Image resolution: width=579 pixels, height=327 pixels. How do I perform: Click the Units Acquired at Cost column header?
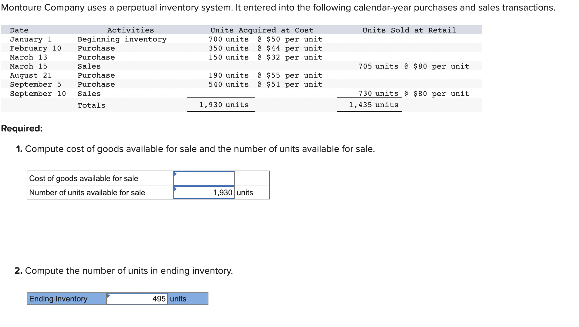[x=262, y=30]
